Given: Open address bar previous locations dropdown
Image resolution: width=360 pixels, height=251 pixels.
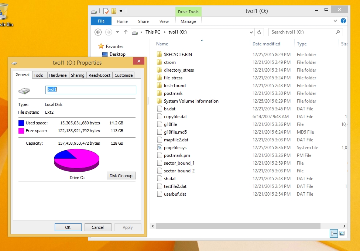Looking at the screenshot, I should (x=251, y=32).
